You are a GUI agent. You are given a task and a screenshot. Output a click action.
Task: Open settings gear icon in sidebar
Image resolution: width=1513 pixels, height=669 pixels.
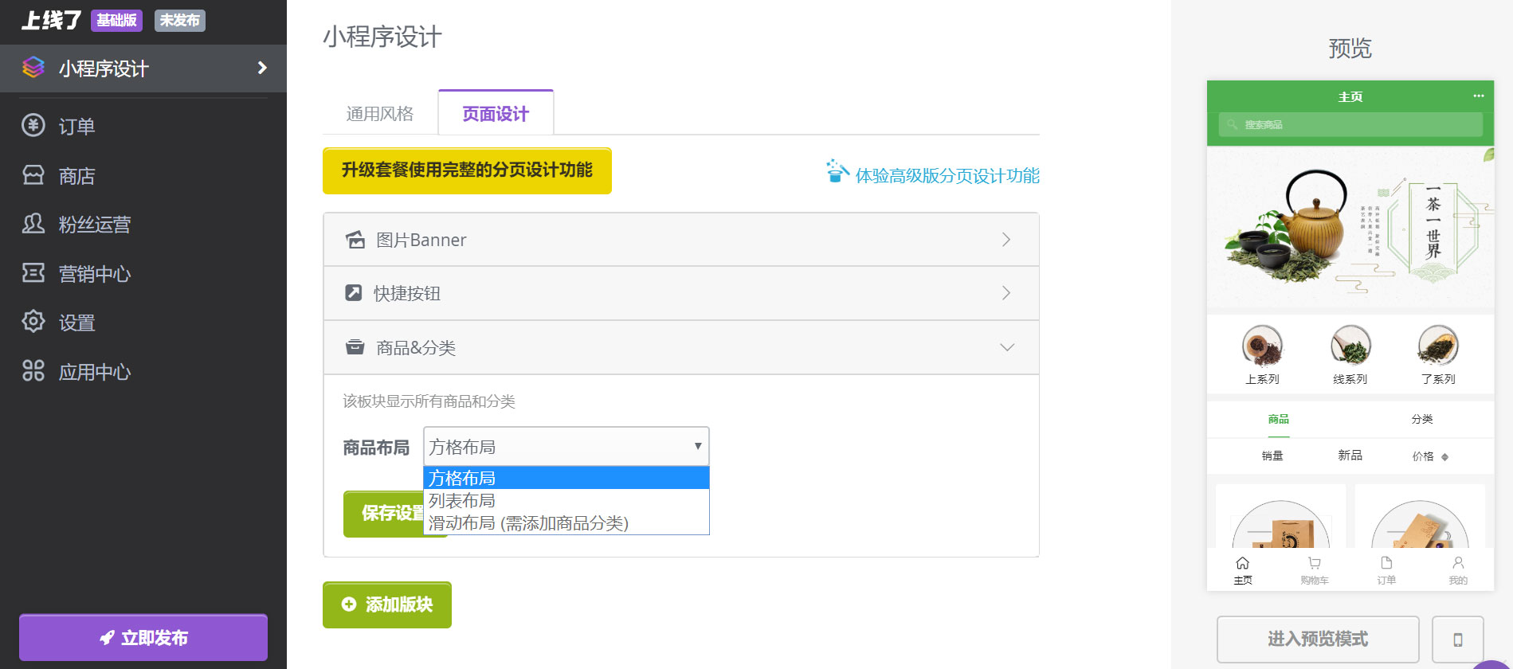click(x=33, y=322)
